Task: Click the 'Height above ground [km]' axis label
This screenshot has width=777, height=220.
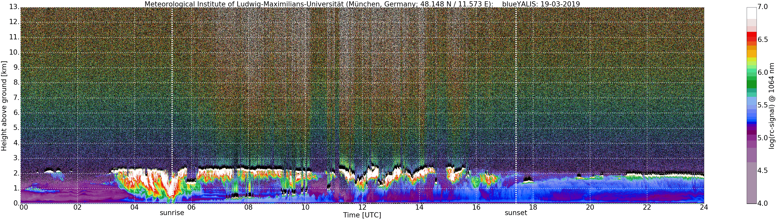Action: coord(4,106)
